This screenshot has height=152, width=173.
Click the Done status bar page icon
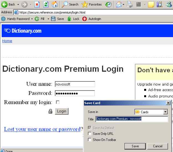[x=2, y=151]
